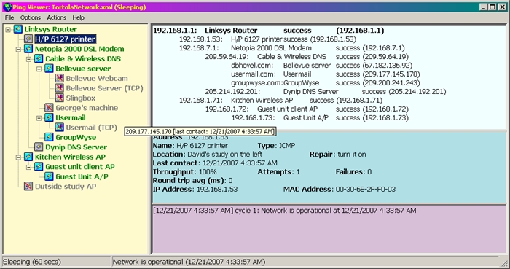Click the 209.59.64.19 Cable & Wireless DNS line
Screen dimensions: 510x269
click(x=307, y=57)
